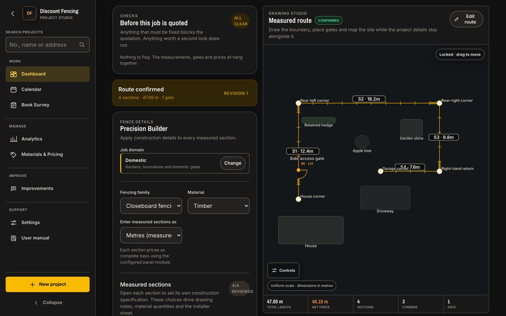The height and width of the screenshot is (316, 506).
Task: Click the Apple tree circle on drawing
Action: (x=362, y=142)
